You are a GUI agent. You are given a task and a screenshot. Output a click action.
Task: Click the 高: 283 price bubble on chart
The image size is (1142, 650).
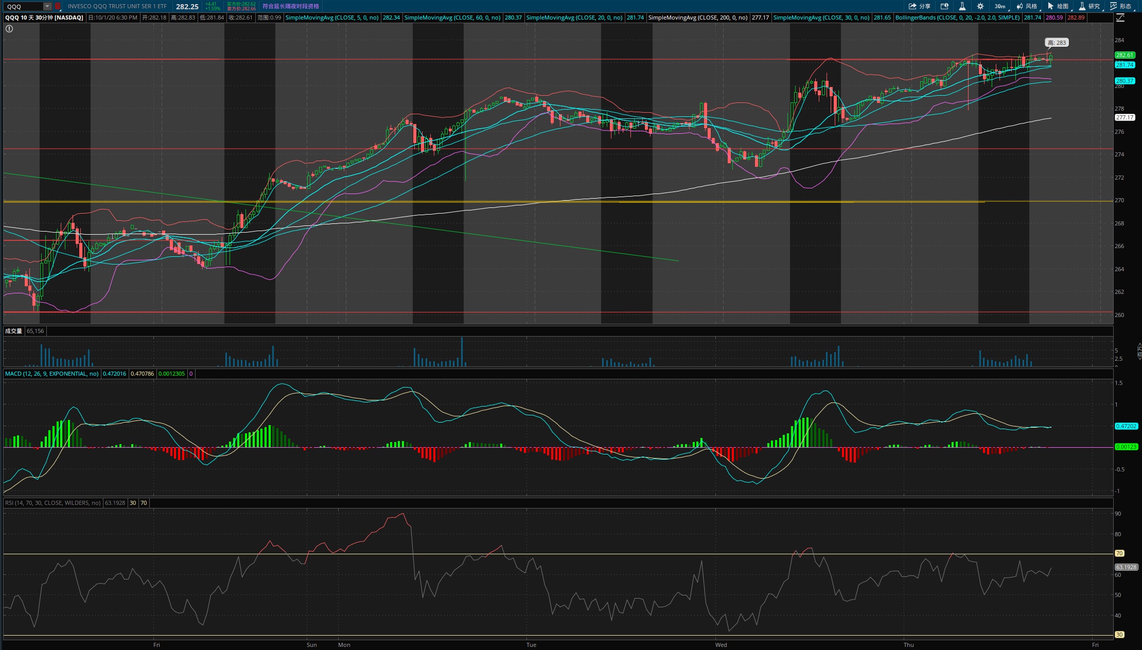point(1057,43)
